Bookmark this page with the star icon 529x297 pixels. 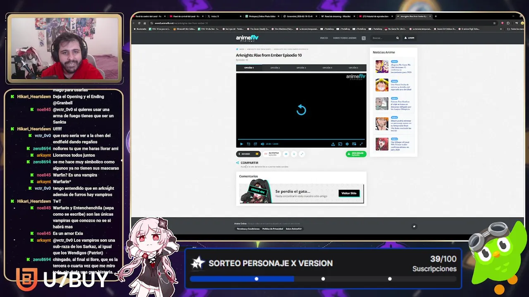494,23
